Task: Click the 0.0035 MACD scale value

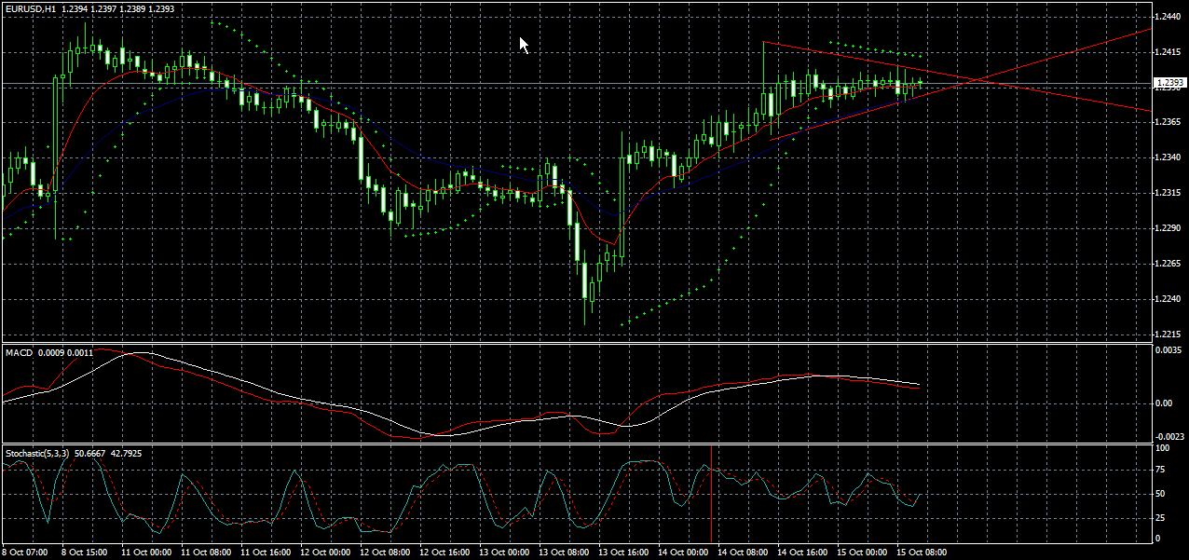Action: pos(1168,350)
